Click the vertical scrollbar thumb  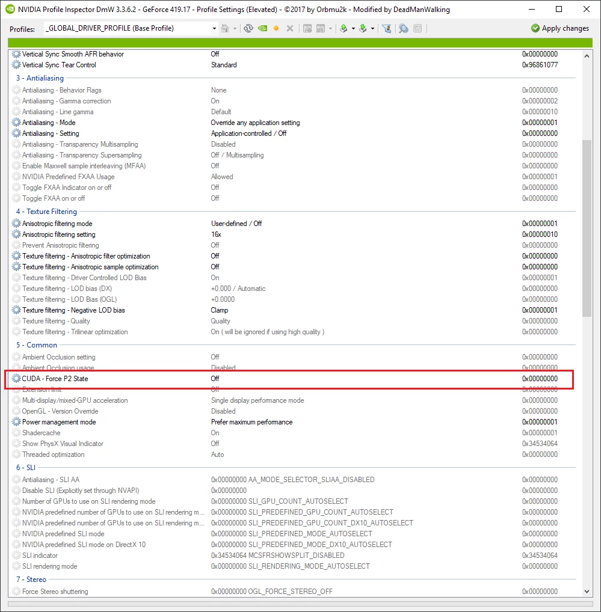pyautogui.click(x=587, y=228)
